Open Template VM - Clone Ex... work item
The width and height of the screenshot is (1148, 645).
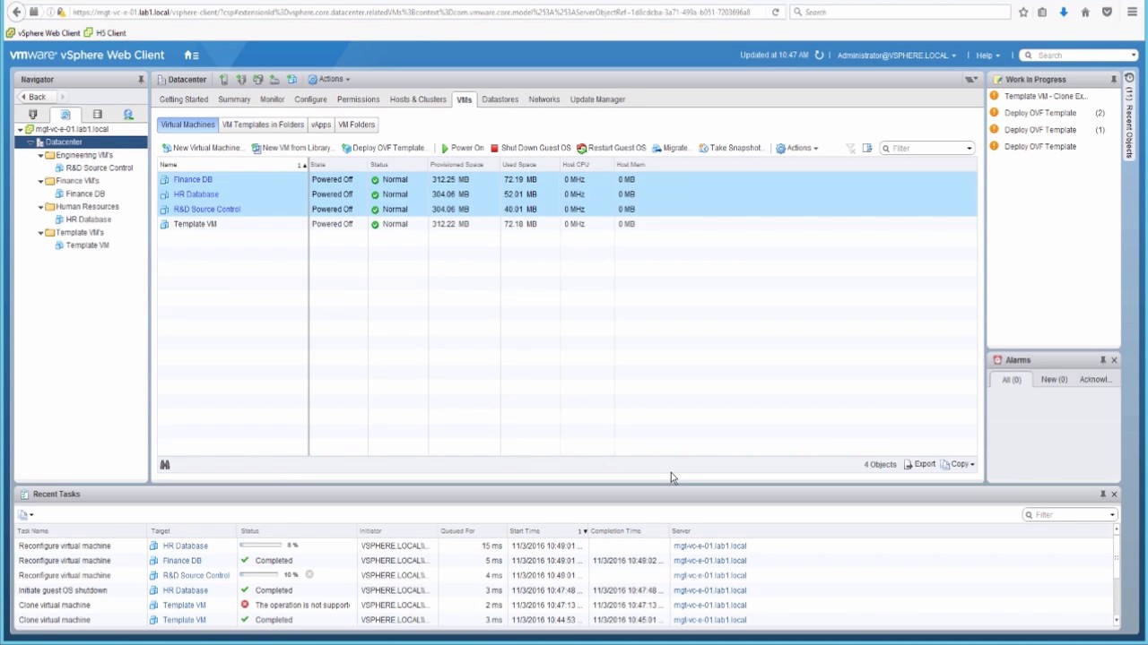(1045, 96)
